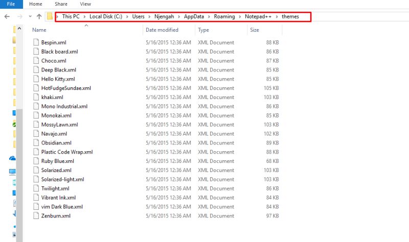This screenshot has width=409, height=242.
Task: Open the Home ribbon tab
Action: pyautogui.click(x=35, y=4)
